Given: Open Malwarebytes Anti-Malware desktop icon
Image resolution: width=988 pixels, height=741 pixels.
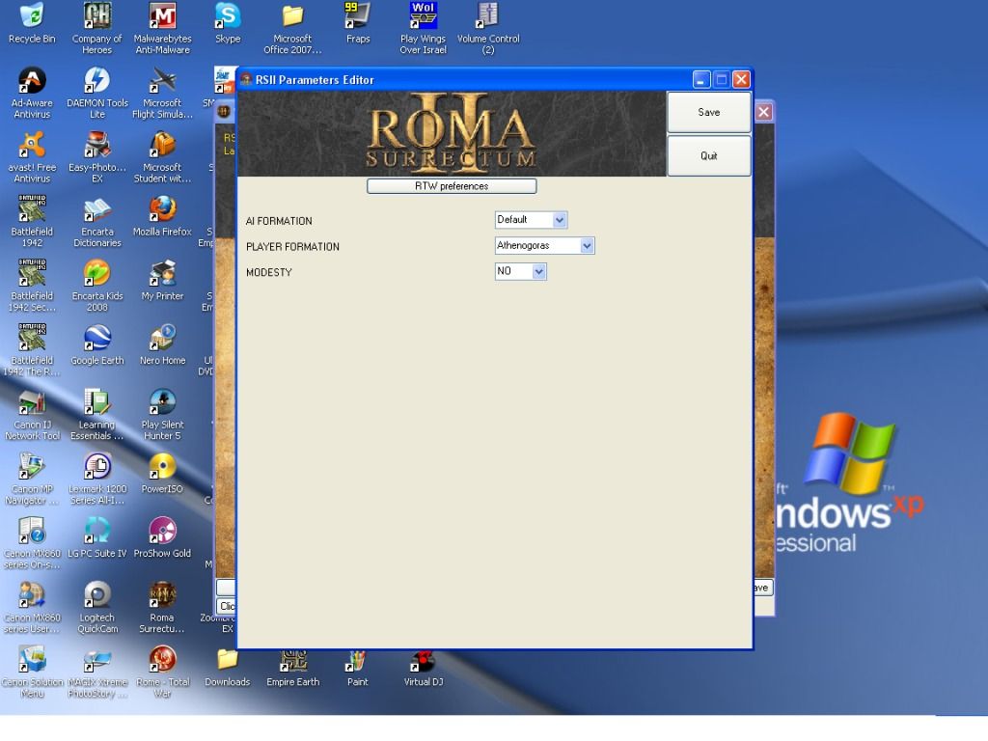Looking at the screenshot, I should point(162,16).
